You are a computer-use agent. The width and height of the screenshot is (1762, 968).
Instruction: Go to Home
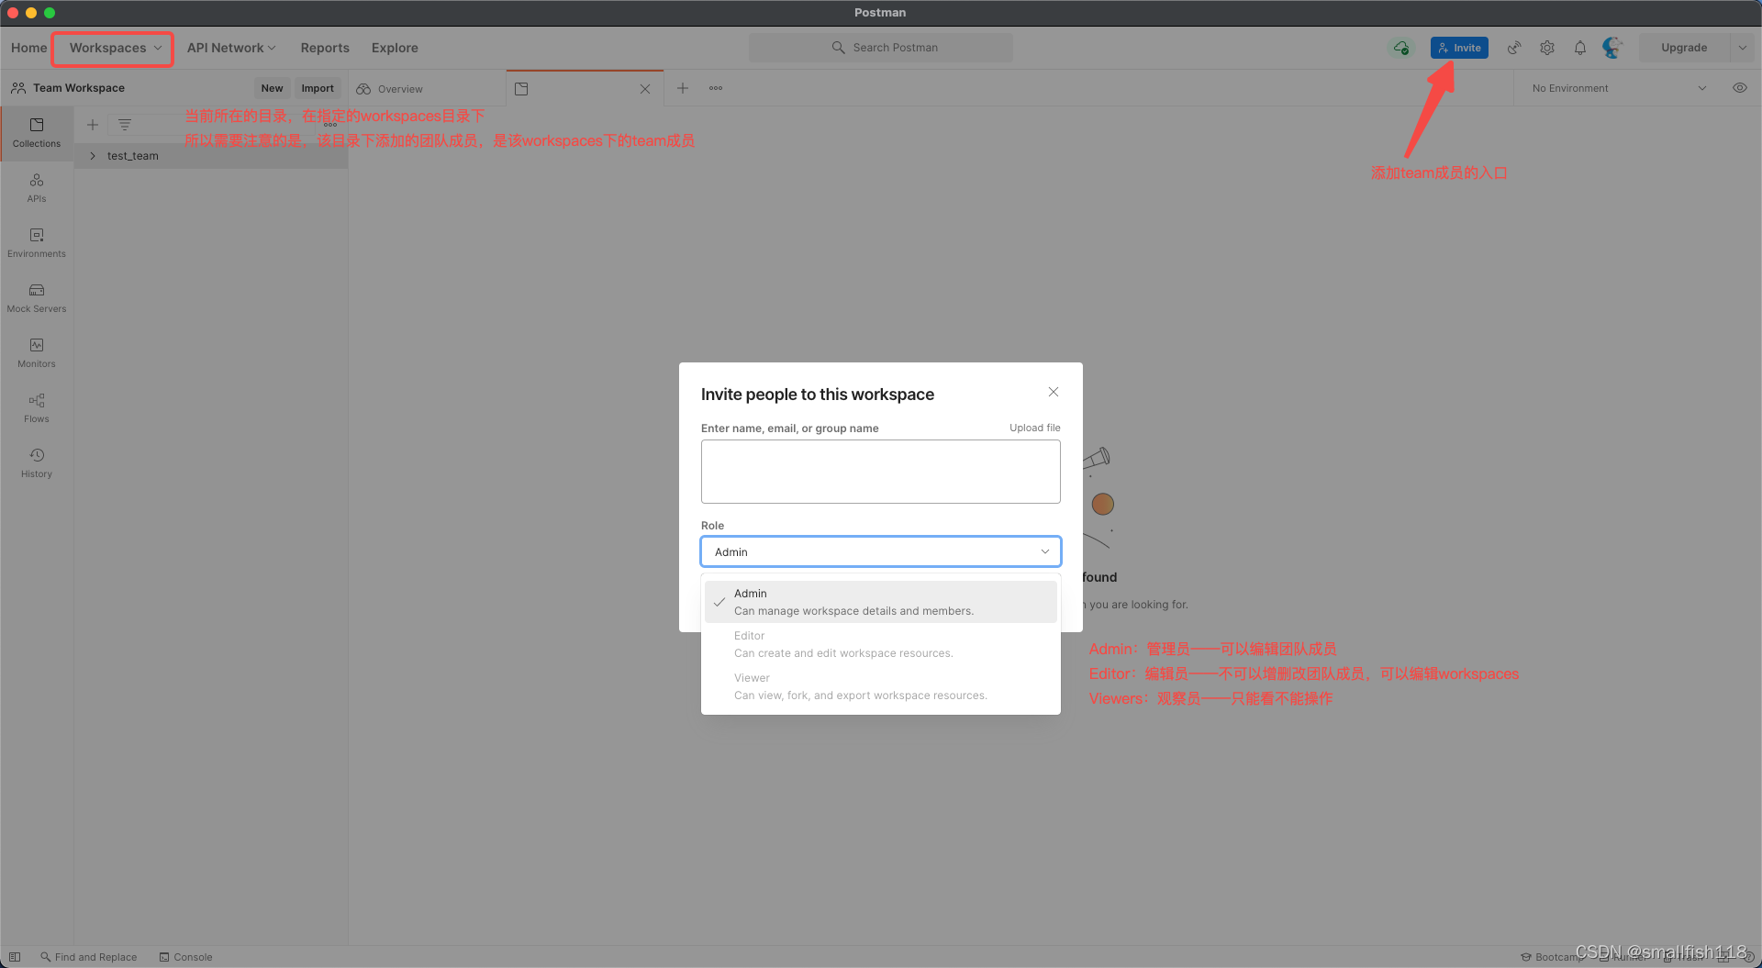28,48
